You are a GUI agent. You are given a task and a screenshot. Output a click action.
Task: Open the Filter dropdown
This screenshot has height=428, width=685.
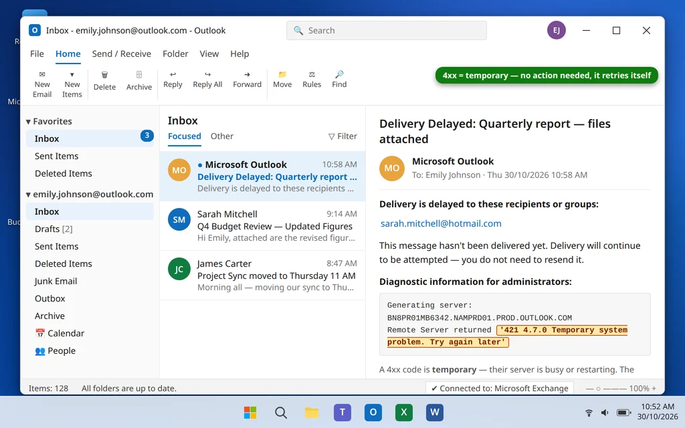(342, 136)
